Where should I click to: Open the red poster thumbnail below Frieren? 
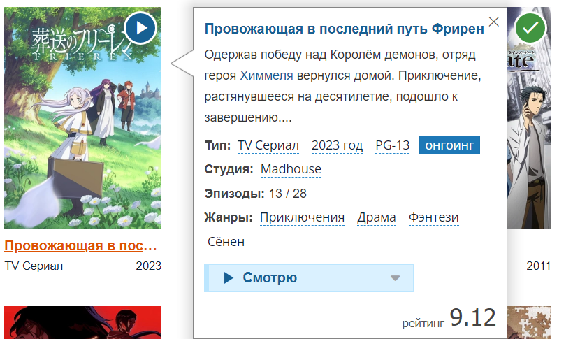tap(83, 322)
